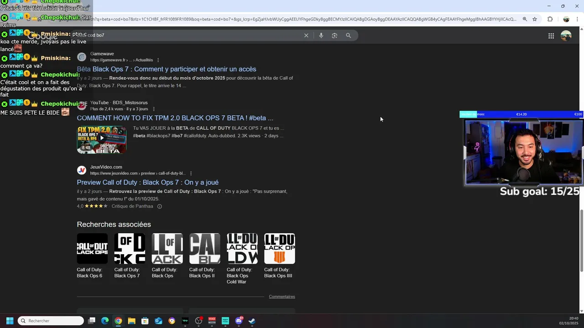Open Microsoft Store from taskbar
Screen dimensions: 584x328
pyautogui.click(x=145, y=321)
